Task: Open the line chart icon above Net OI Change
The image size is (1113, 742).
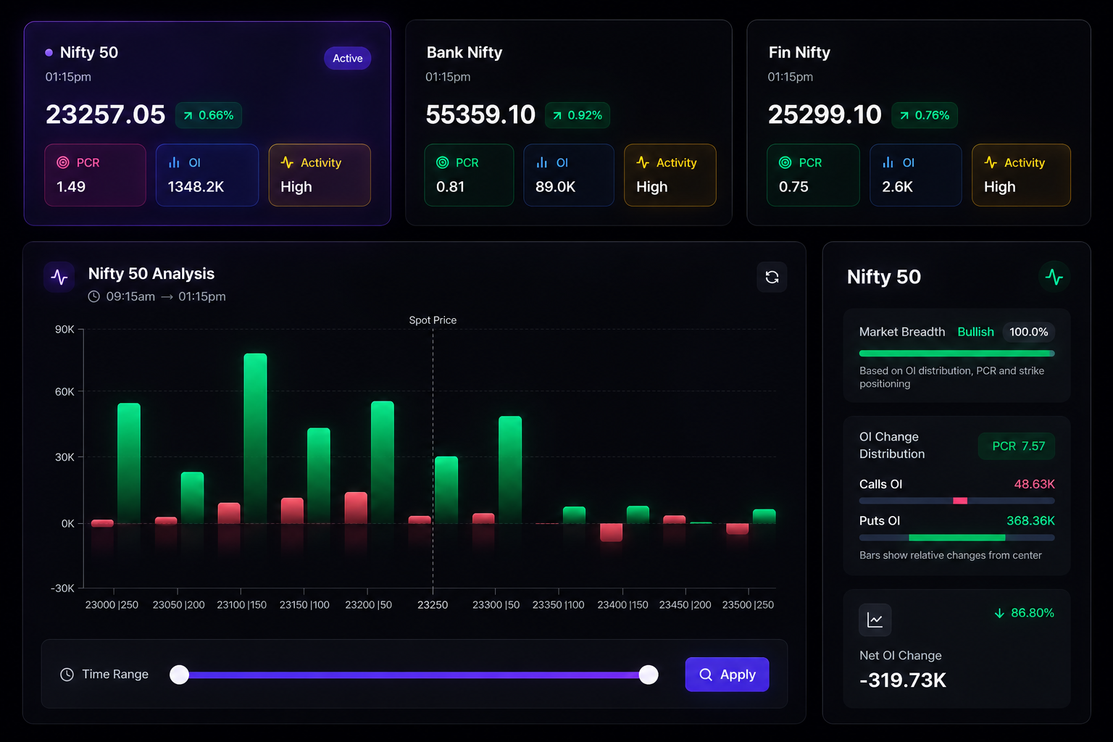Action: [x=875, y=620]
